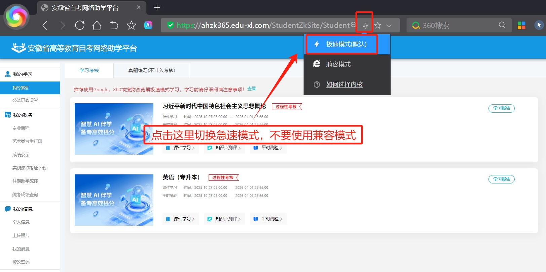Open 成绩公示 sidebar item
This screenshot has height=272, width=546.
point(21,155)
